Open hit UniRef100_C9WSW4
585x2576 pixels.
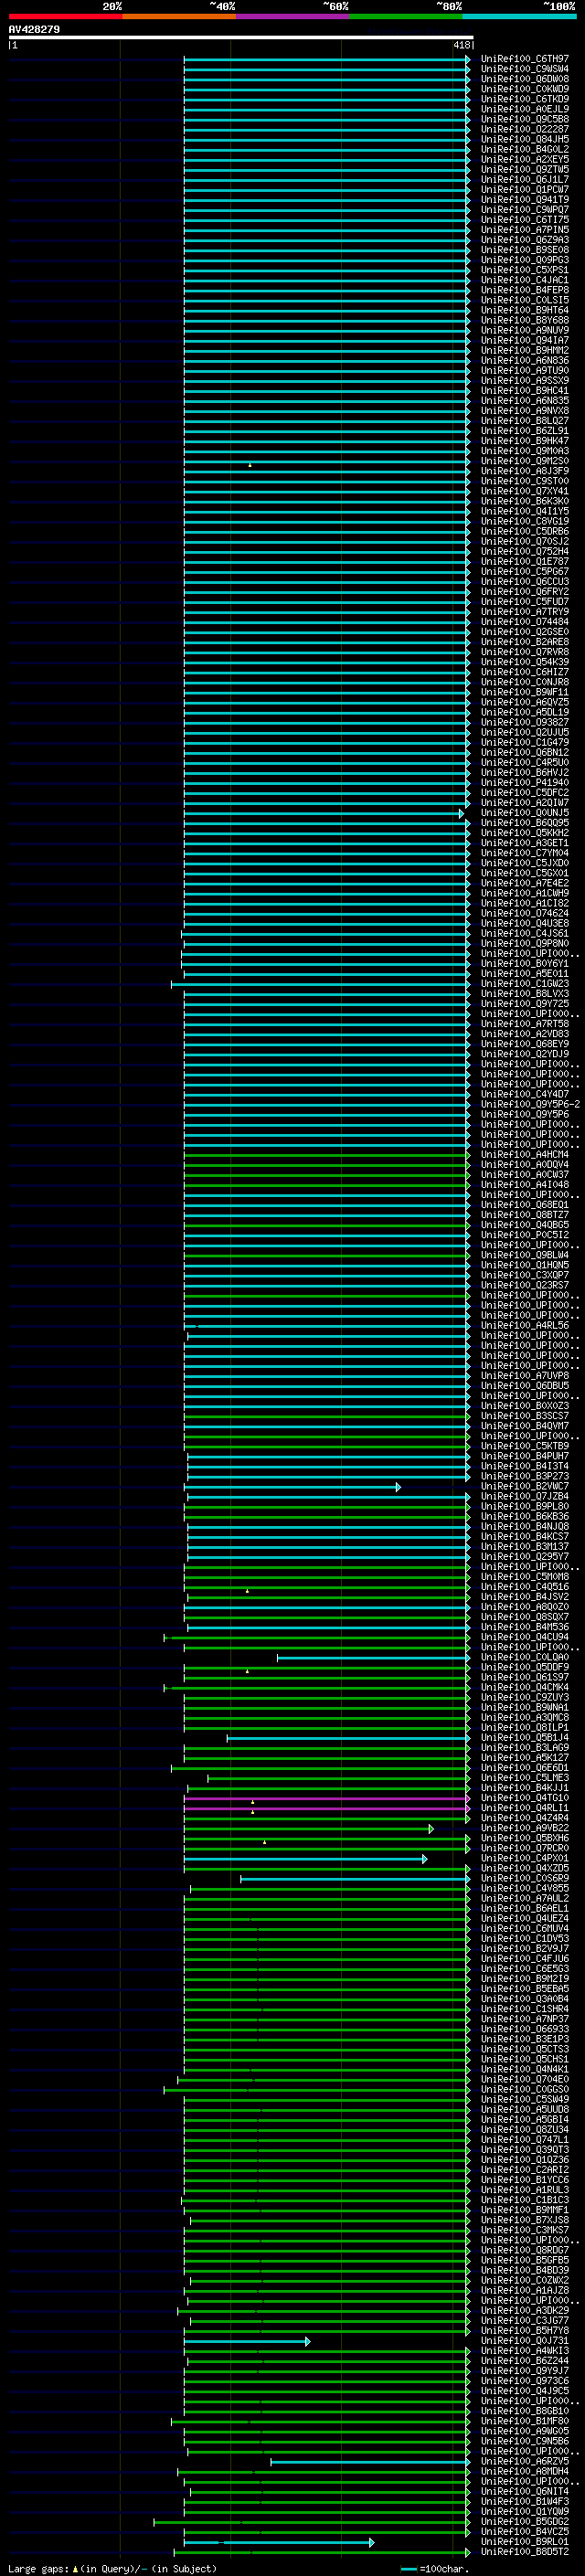click(x=524, y=69)
